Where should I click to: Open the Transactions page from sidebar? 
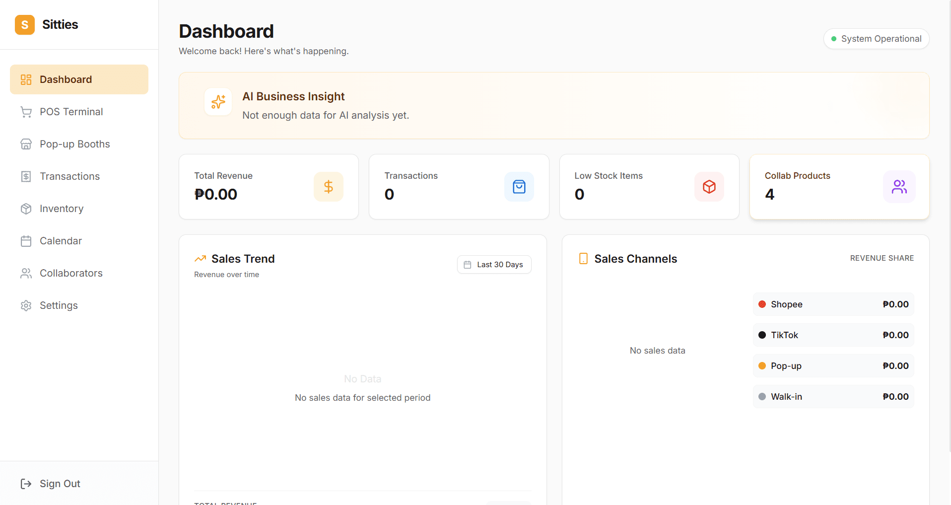tap(79, 176)
